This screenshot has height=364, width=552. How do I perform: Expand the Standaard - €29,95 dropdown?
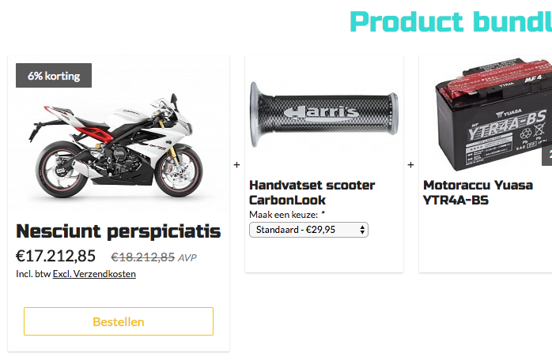pyautogui.click(x=308, y=230)
